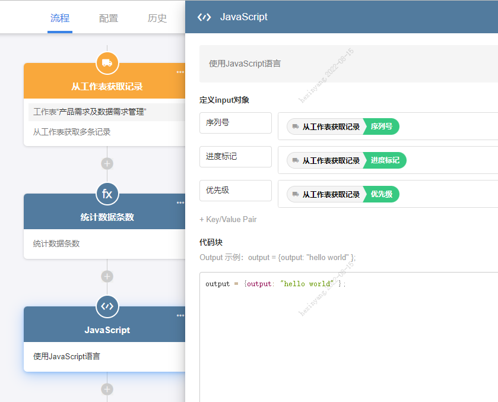
Task: Click the code icon on JavaScript node
Action: coord(107,306)
